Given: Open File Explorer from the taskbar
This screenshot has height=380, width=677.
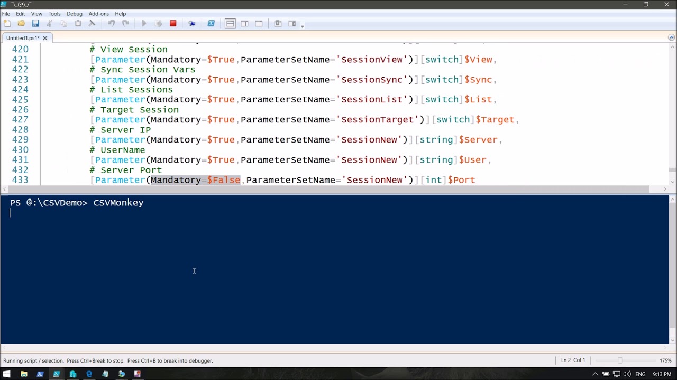Looking at the screenshot, I should pyautogui.click(x=24, y=374).
